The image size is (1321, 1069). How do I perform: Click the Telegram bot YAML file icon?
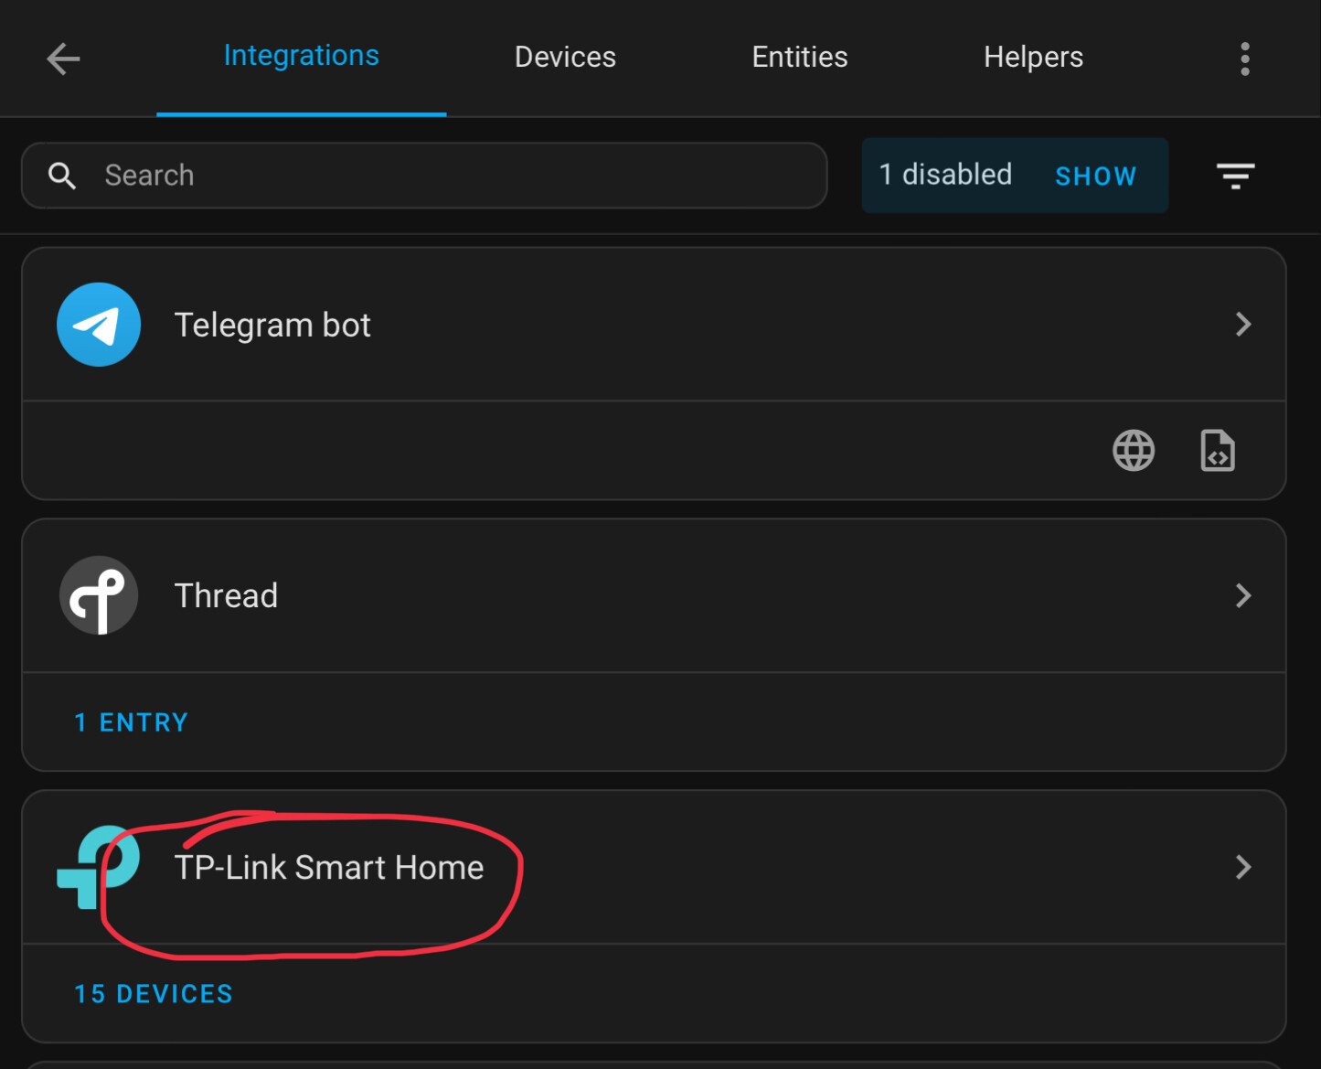pos(1217,451)
